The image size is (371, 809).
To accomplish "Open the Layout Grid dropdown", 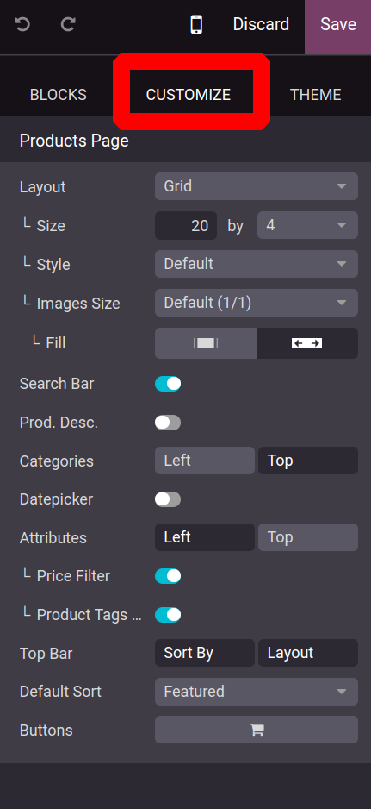I will 257,186.
